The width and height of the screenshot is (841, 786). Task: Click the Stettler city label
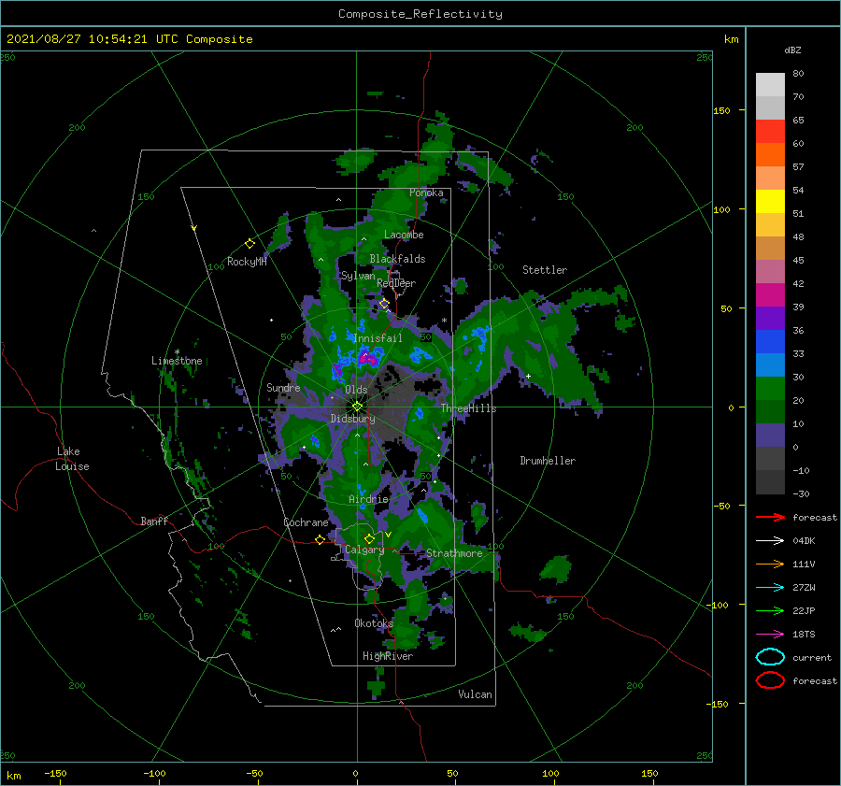(545, 270)
